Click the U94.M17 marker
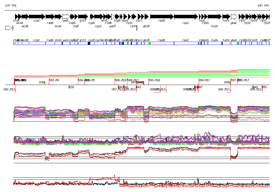Image resolution: width=275 pixels, height=192 pixels. [x=204, y=80]
